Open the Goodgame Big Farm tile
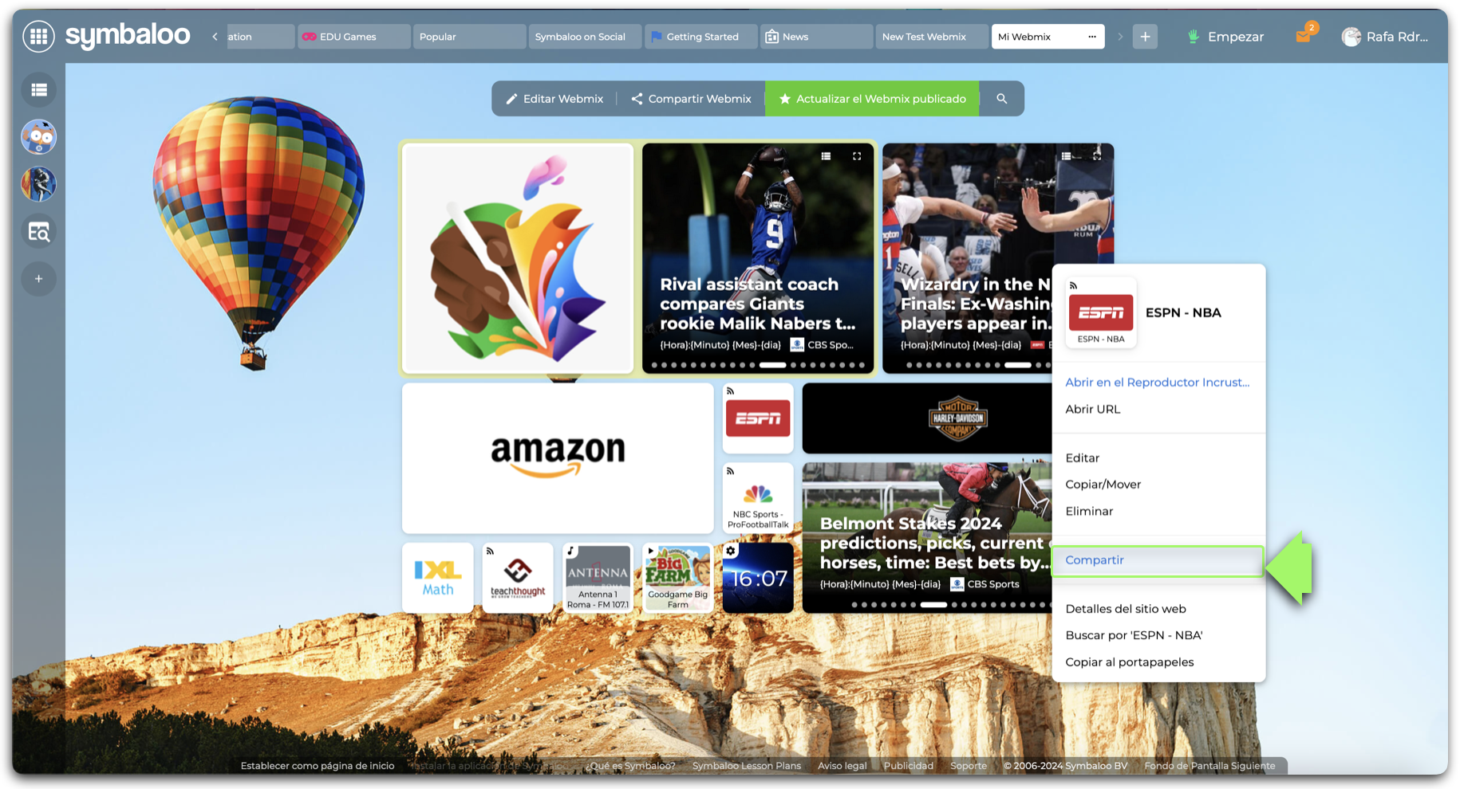 677,578
